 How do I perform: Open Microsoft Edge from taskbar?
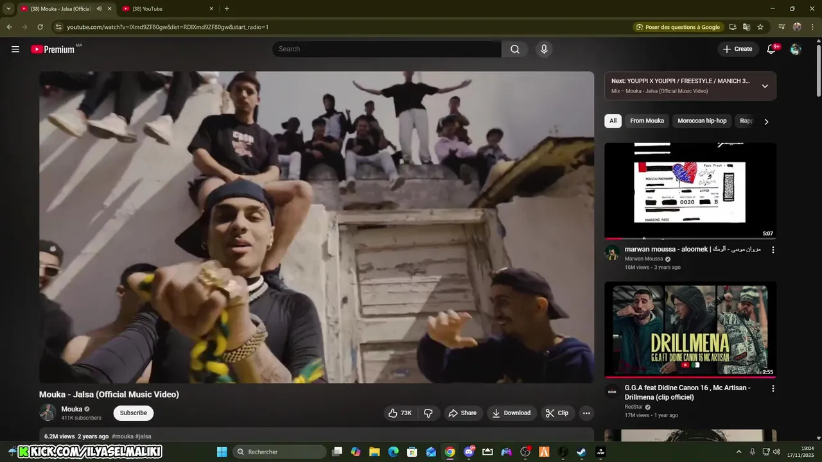pos(393,452)
